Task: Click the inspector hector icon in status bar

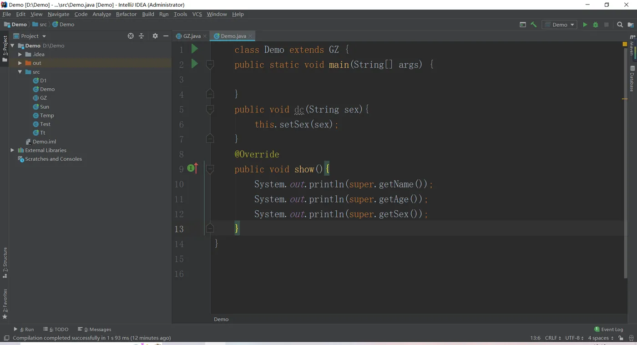Action: [631, 338]
